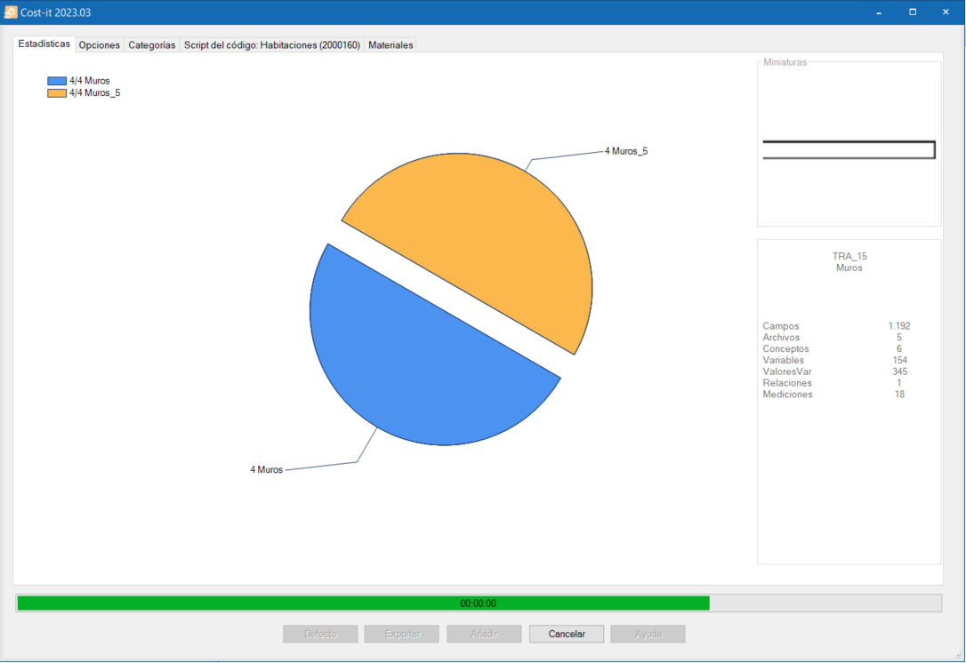Screen dimensions: 966x663
Task: Click the TRA_15 heading text
Action: tap(849, 256)
